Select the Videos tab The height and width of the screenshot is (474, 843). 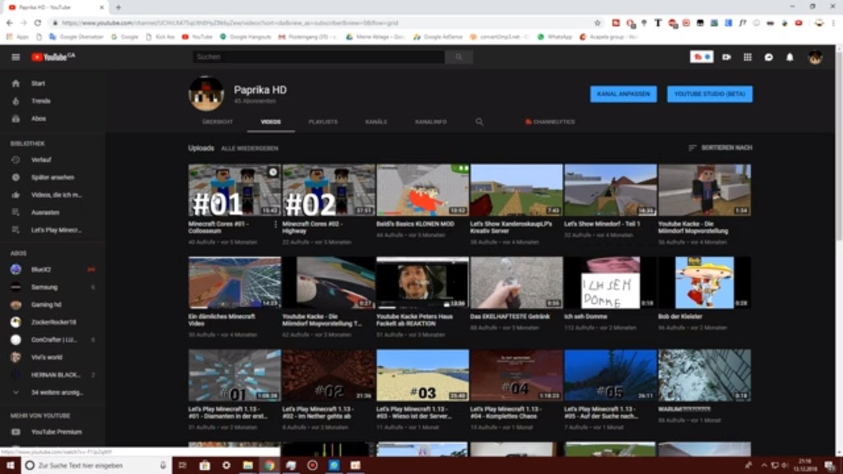(x=271, y=122)
